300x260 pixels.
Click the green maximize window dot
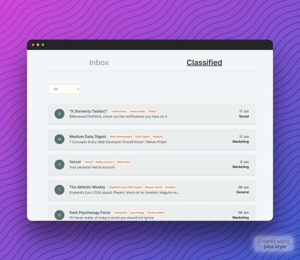pyautogui.click(x=43, y=45)
